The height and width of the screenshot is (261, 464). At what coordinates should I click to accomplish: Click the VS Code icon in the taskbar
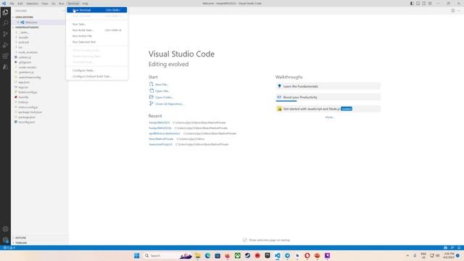pos(277,256)
